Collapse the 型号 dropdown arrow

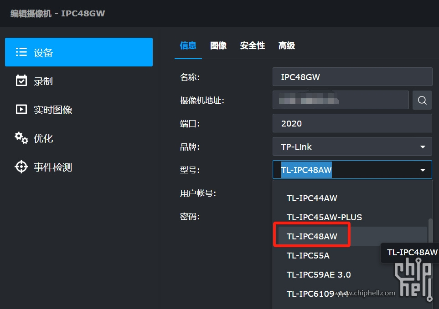pyautogui.click(x=423, y=170)
